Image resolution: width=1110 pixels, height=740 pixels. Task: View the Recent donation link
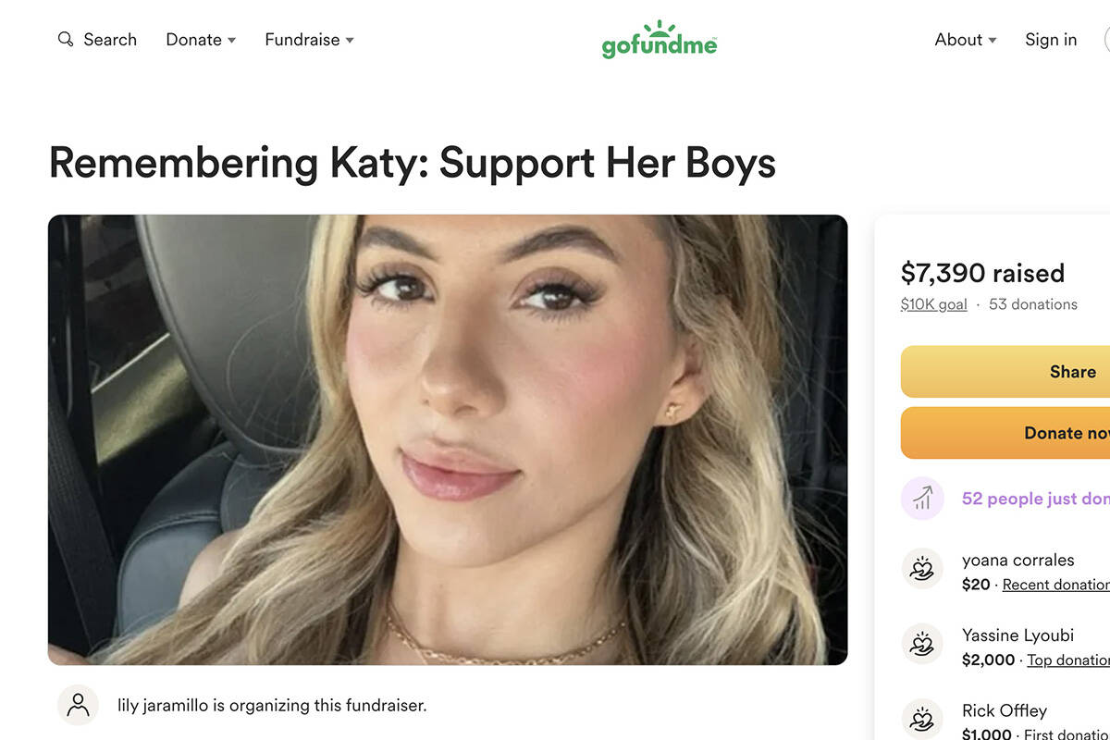pos(1056,585)
